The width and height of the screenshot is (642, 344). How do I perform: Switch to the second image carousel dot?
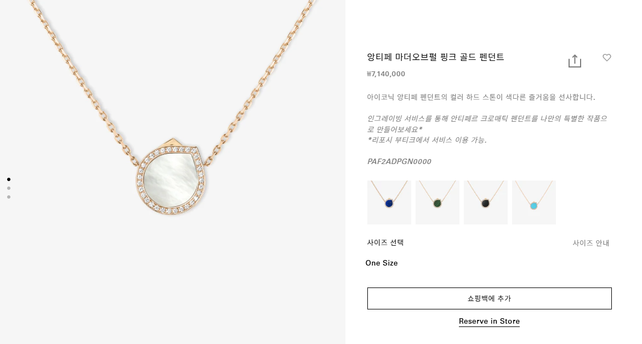tap(9, 188)
